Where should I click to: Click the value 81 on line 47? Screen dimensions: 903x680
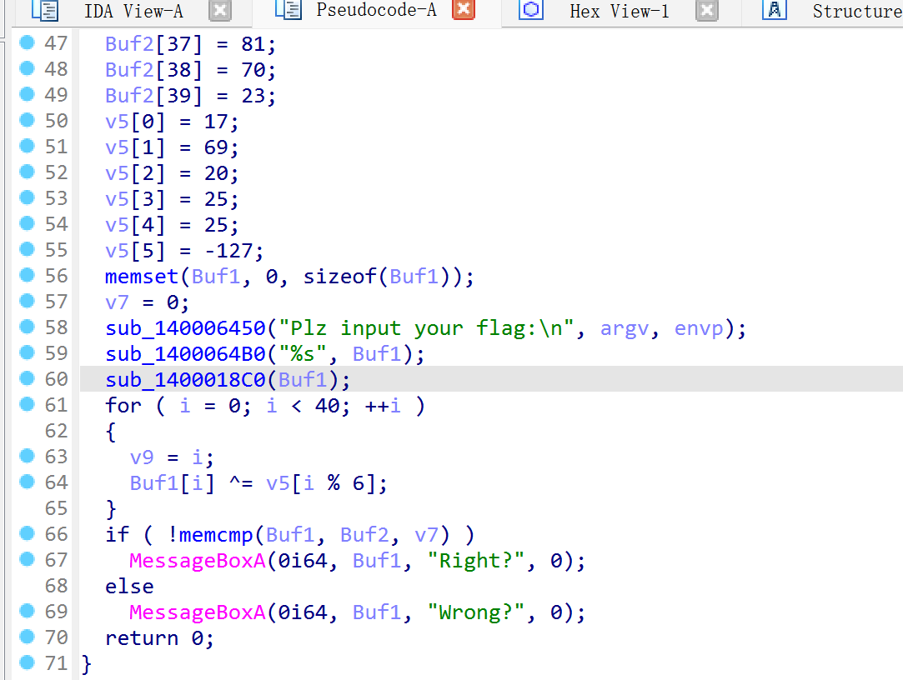tap(253, 44)
